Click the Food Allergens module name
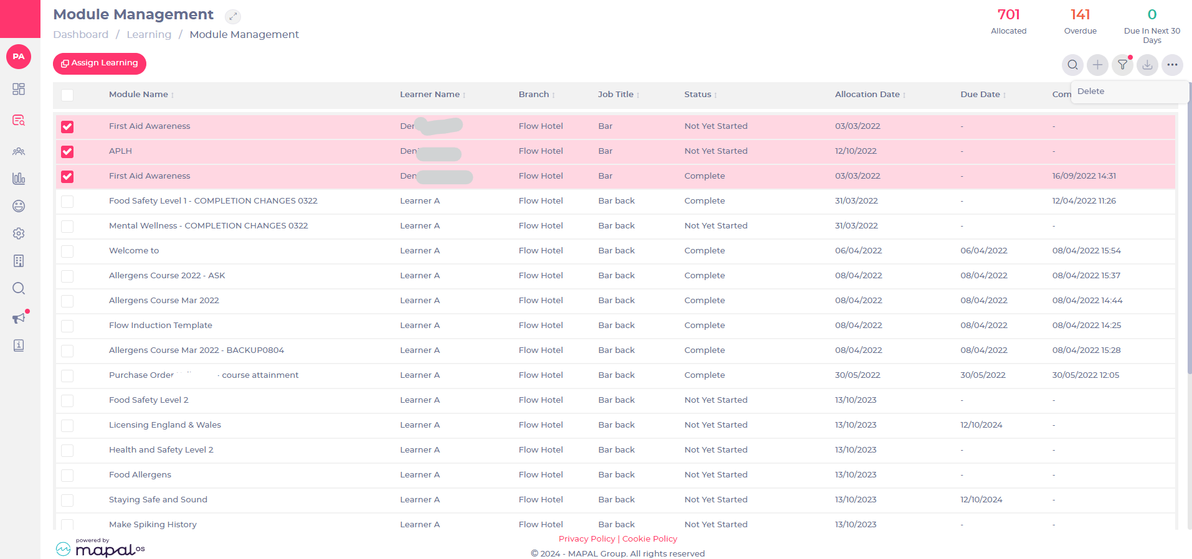 tap(140, 475)
